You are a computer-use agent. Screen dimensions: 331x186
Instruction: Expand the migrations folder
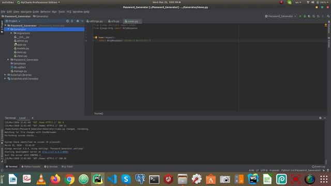click(x=11, y=33)
